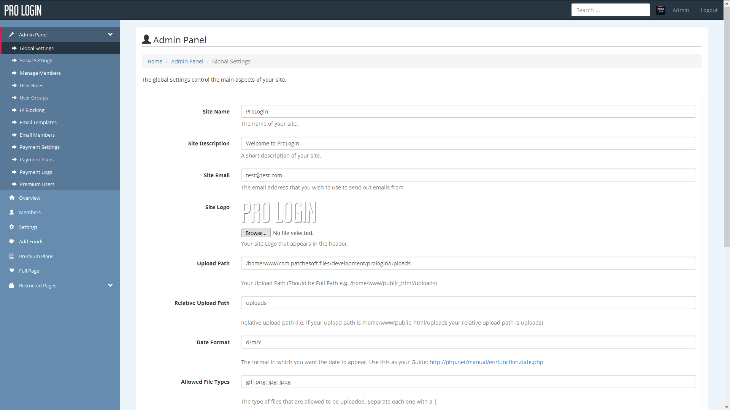Image resolution: width=730 pixels, height=410 pixels.
Task: Click the admin avatar thumbnail in header
Action: coord(660,10)
